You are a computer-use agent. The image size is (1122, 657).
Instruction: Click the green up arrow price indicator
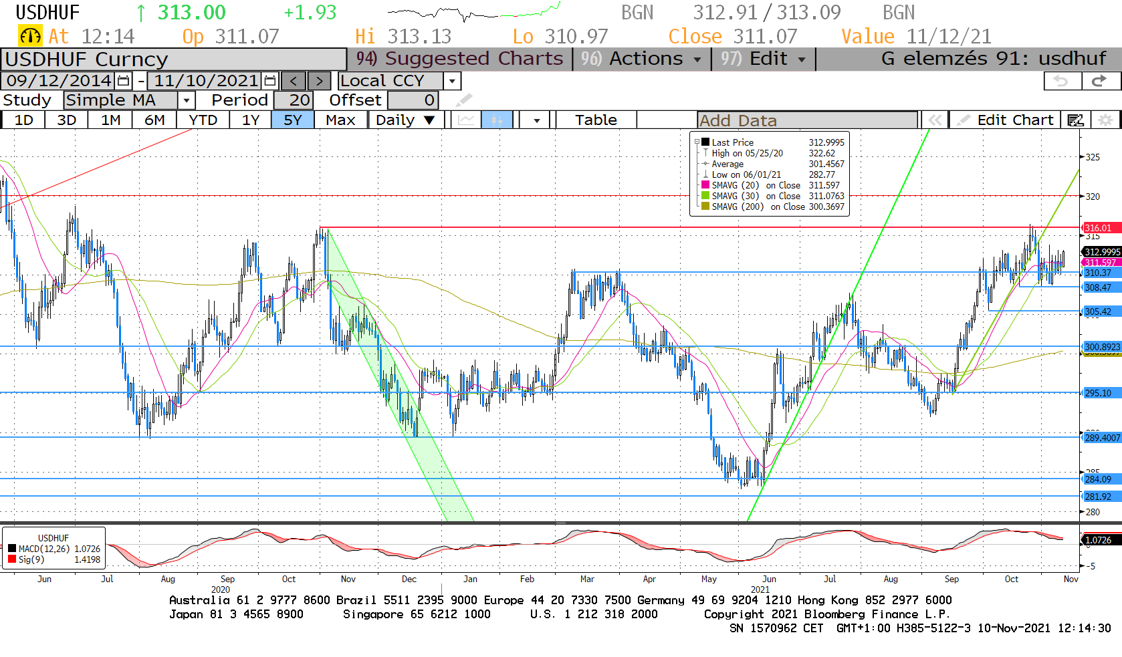pyautogui.click(x=140, y=13)
